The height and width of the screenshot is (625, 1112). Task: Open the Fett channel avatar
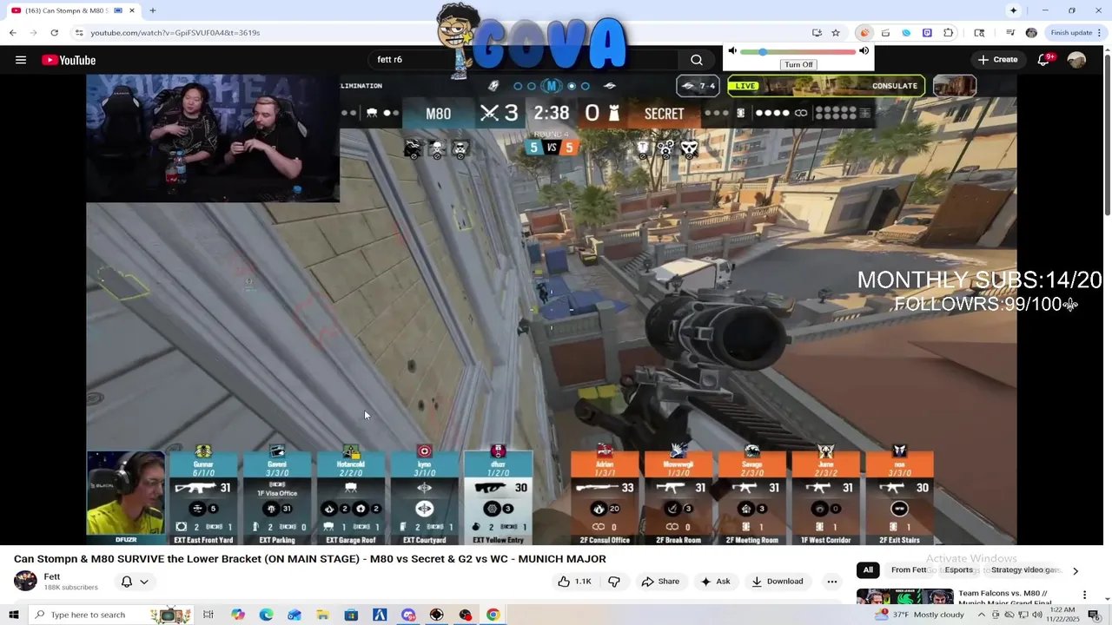(x=25, y=582)
